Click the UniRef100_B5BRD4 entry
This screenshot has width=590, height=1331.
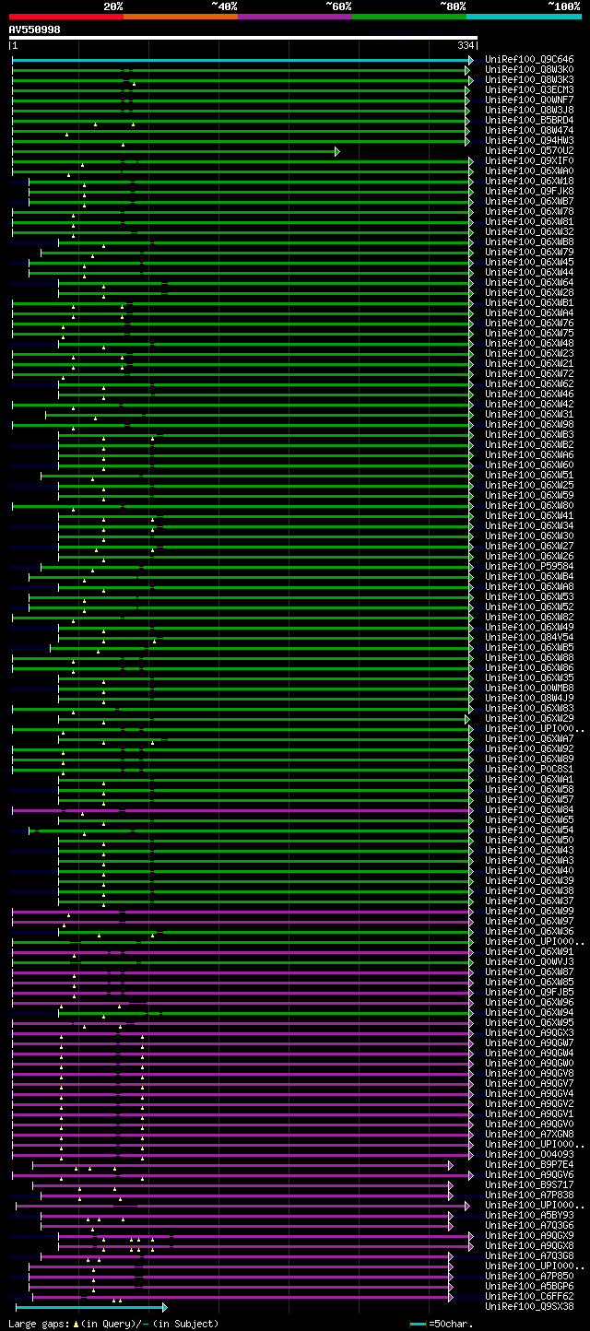click(x=529, y=121)
